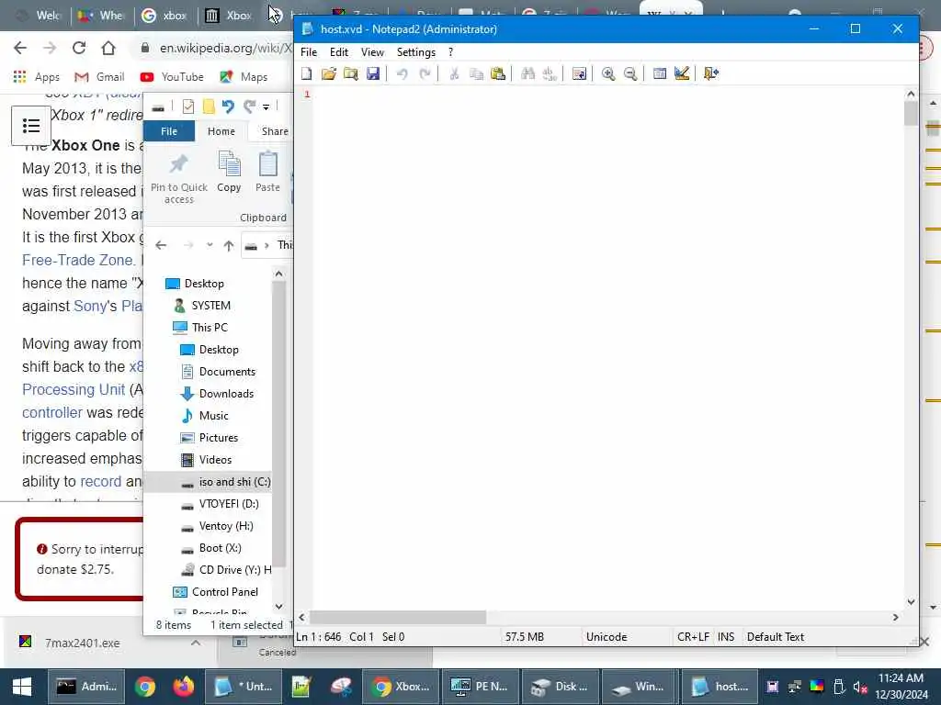
Task: Click the address bar chevron before 'This PC' in Explorer
Action: pos(266,245)
